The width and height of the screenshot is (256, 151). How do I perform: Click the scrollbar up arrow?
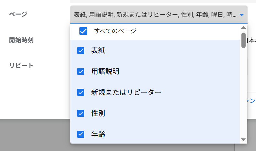click(x=243, y=27)
